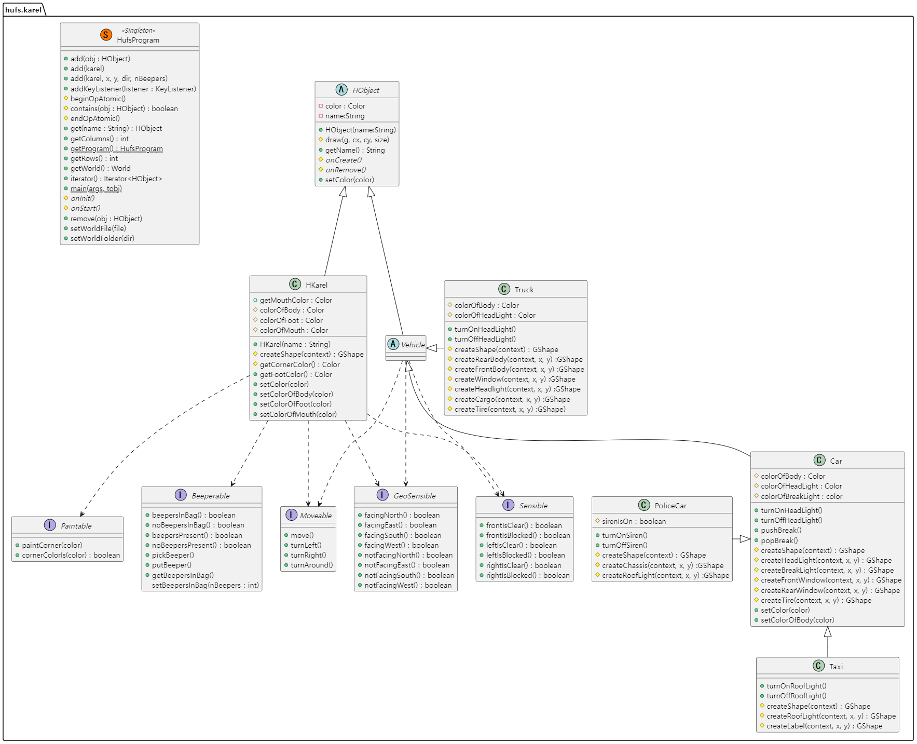The image size is (917, 744).
Task: Select the hufs.karel package tab label
Action: (23, 10)
